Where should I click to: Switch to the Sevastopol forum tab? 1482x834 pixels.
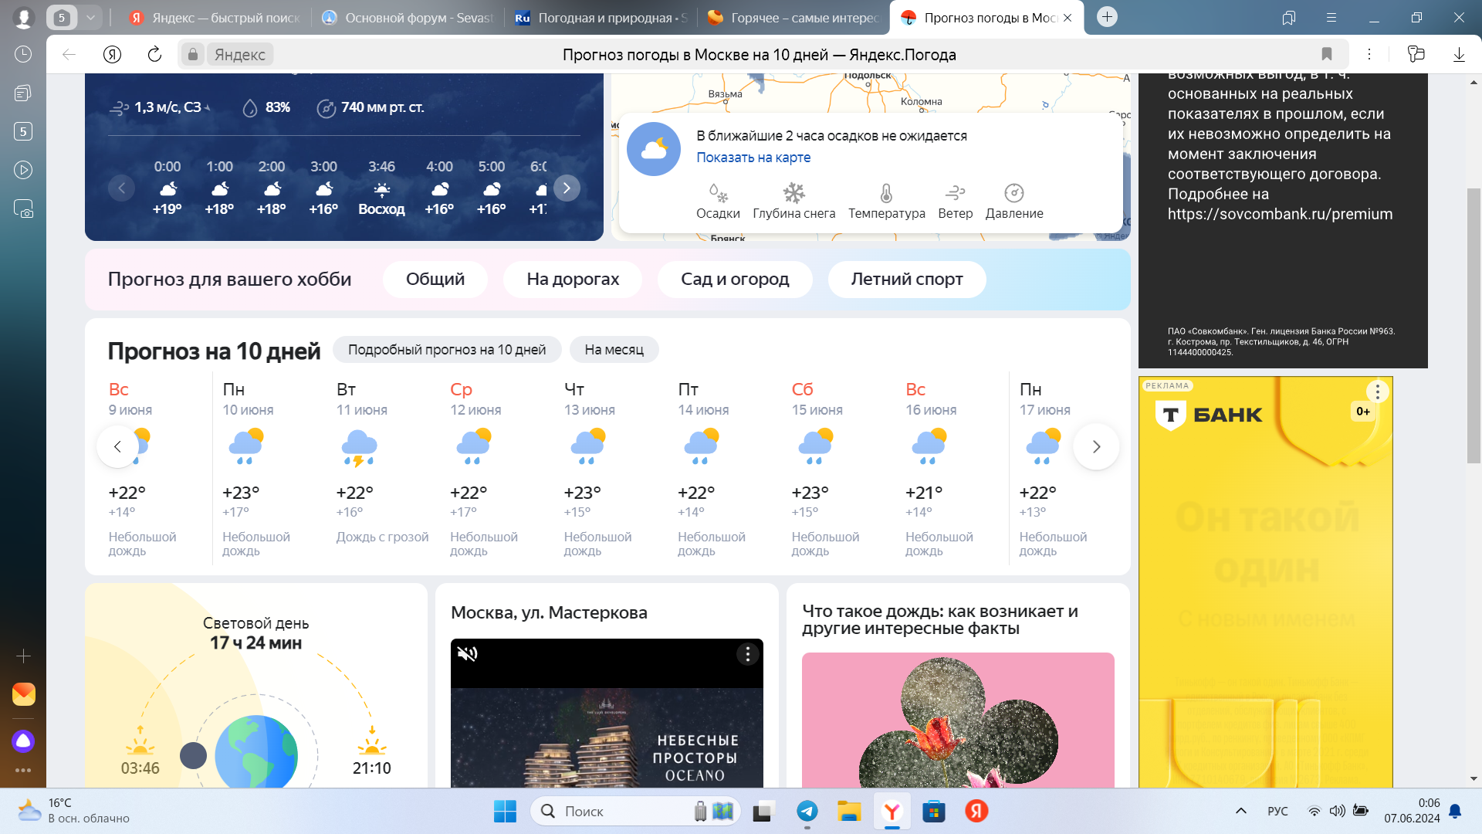tap(408, 17)
